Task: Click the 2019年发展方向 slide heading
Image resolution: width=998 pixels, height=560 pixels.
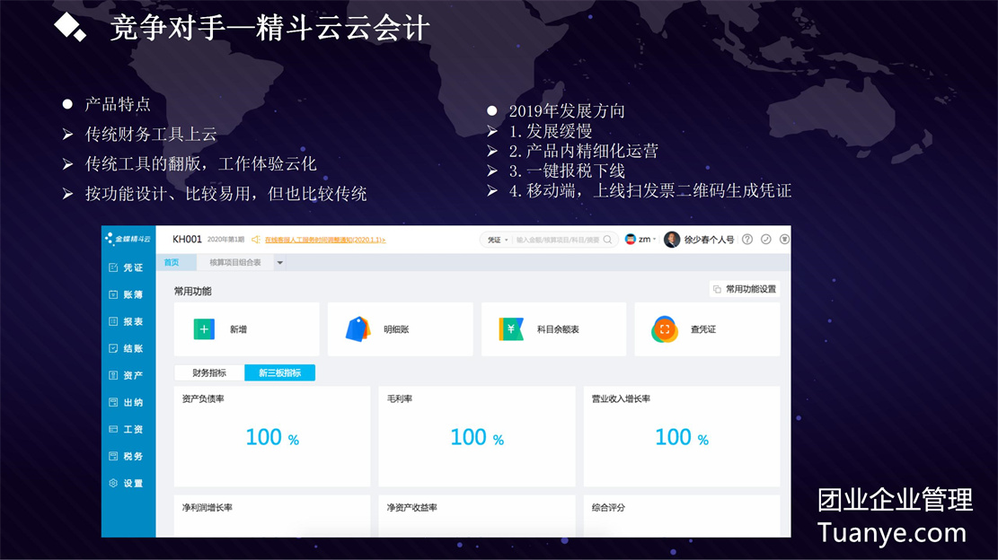Action: 567,111
